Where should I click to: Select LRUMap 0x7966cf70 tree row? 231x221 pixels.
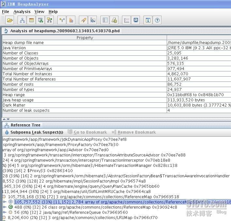(83, 218)
